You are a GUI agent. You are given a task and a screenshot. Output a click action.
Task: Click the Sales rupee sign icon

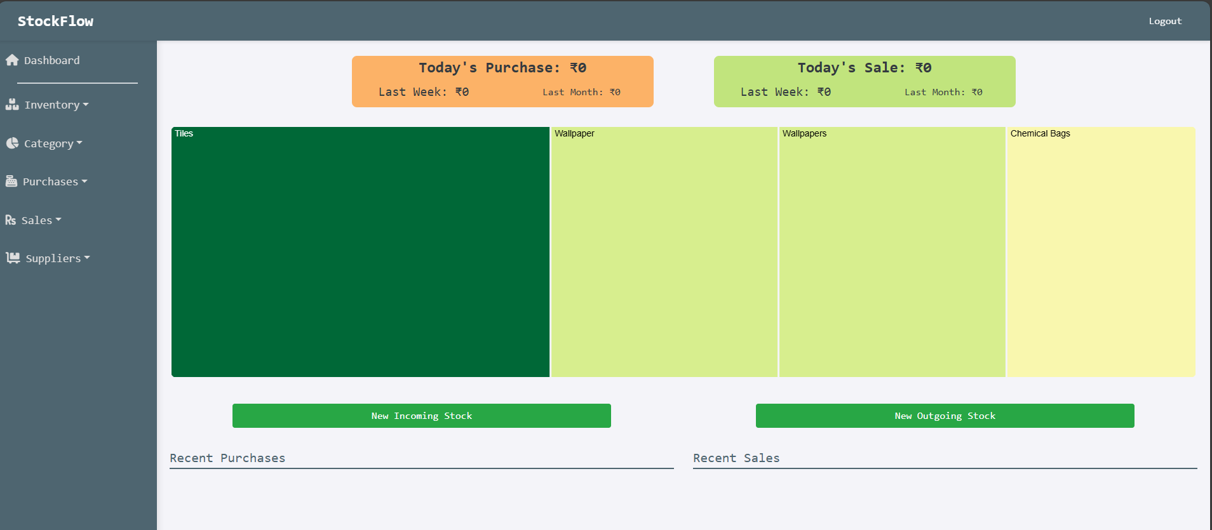(x=11, y=220)
